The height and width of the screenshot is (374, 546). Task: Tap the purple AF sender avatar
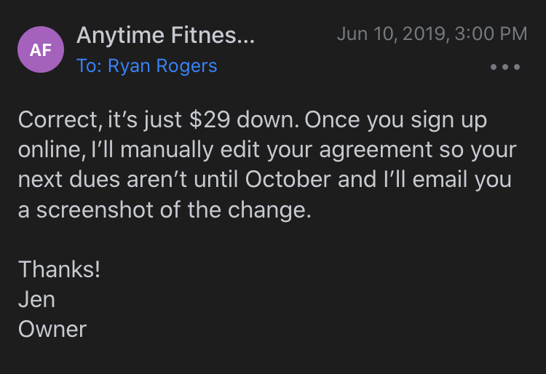tap(41, 50)
